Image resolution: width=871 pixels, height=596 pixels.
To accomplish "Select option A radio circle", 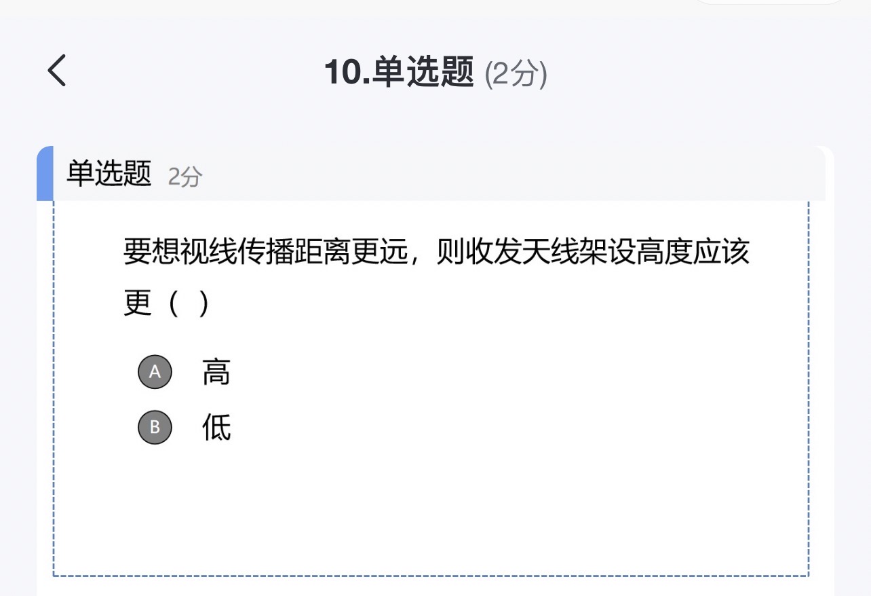I will [155, 372].
